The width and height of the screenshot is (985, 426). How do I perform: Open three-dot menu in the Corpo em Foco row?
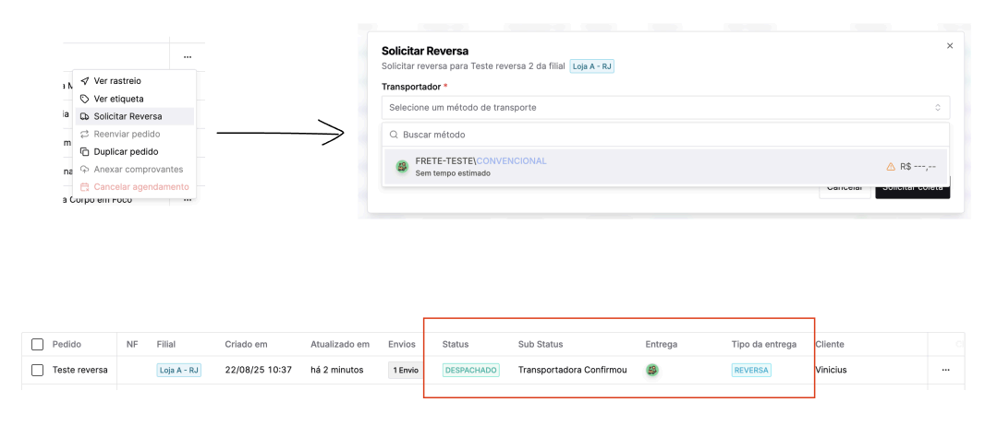(188, 200)
